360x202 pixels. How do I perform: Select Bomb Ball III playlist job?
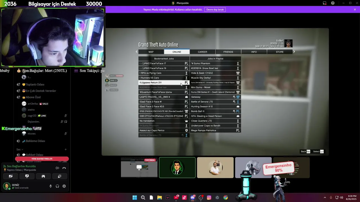(215, 111)
